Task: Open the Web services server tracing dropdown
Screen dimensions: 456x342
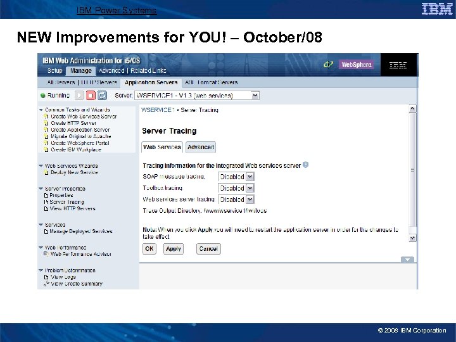Action: [250, 199]
